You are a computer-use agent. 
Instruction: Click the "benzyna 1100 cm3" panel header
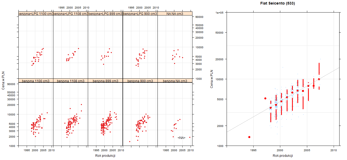(x=36, y=81)
